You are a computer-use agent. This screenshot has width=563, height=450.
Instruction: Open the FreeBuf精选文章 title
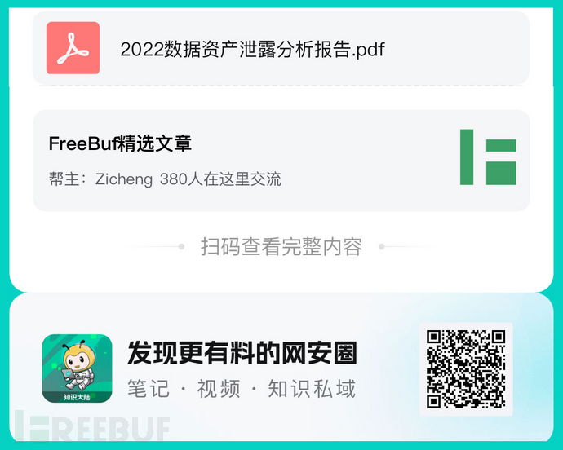120,143
